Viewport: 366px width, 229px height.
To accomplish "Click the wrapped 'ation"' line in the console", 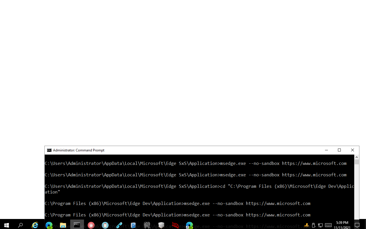I will point(52,192).
